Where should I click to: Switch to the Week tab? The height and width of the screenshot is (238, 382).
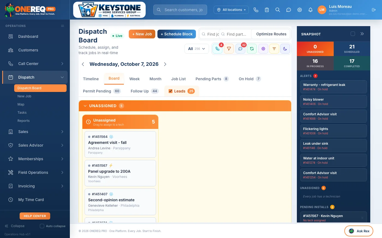coord(135,79)
